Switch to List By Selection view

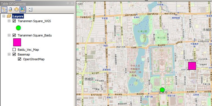tap(23, 10)
